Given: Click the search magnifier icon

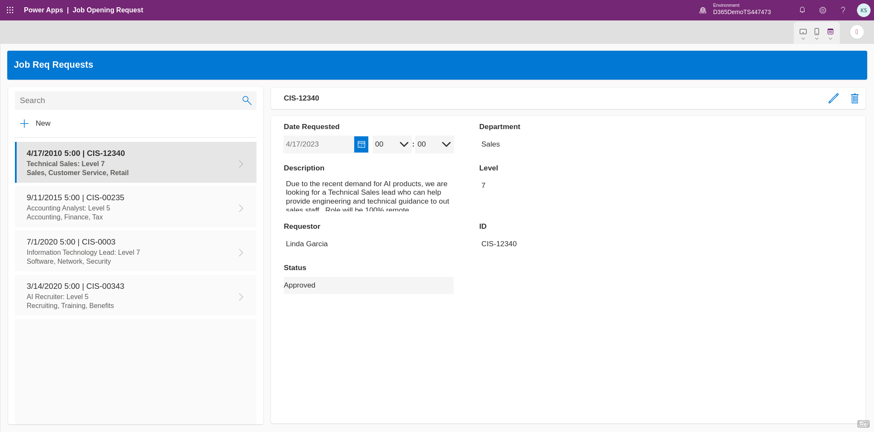Looking at the screenshot, I should (247, 101).
